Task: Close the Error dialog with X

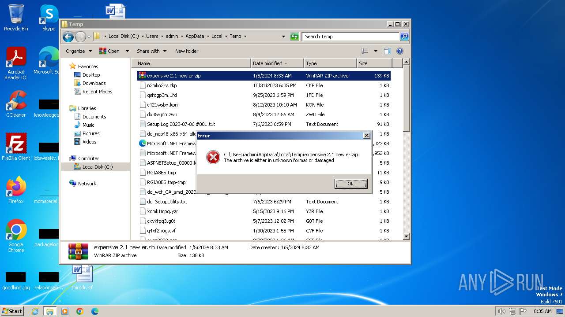Action: pyautogui.click(x=366, y=136)
